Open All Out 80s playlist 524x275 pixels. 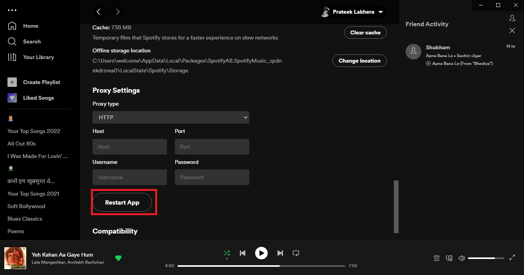click(x=22, y=144)
